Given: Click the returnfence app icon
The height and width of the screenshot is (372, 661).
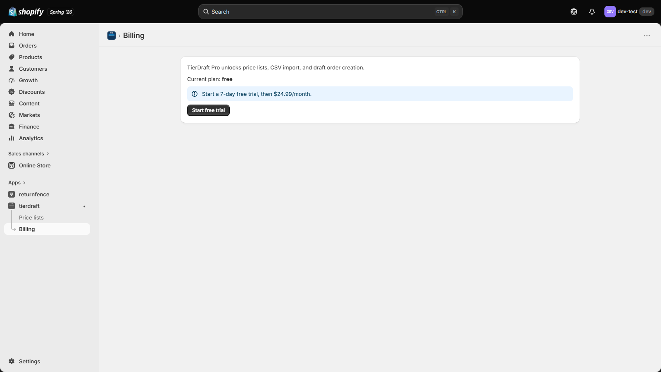Looking at the screenshot, I should (x=12, y=194).
